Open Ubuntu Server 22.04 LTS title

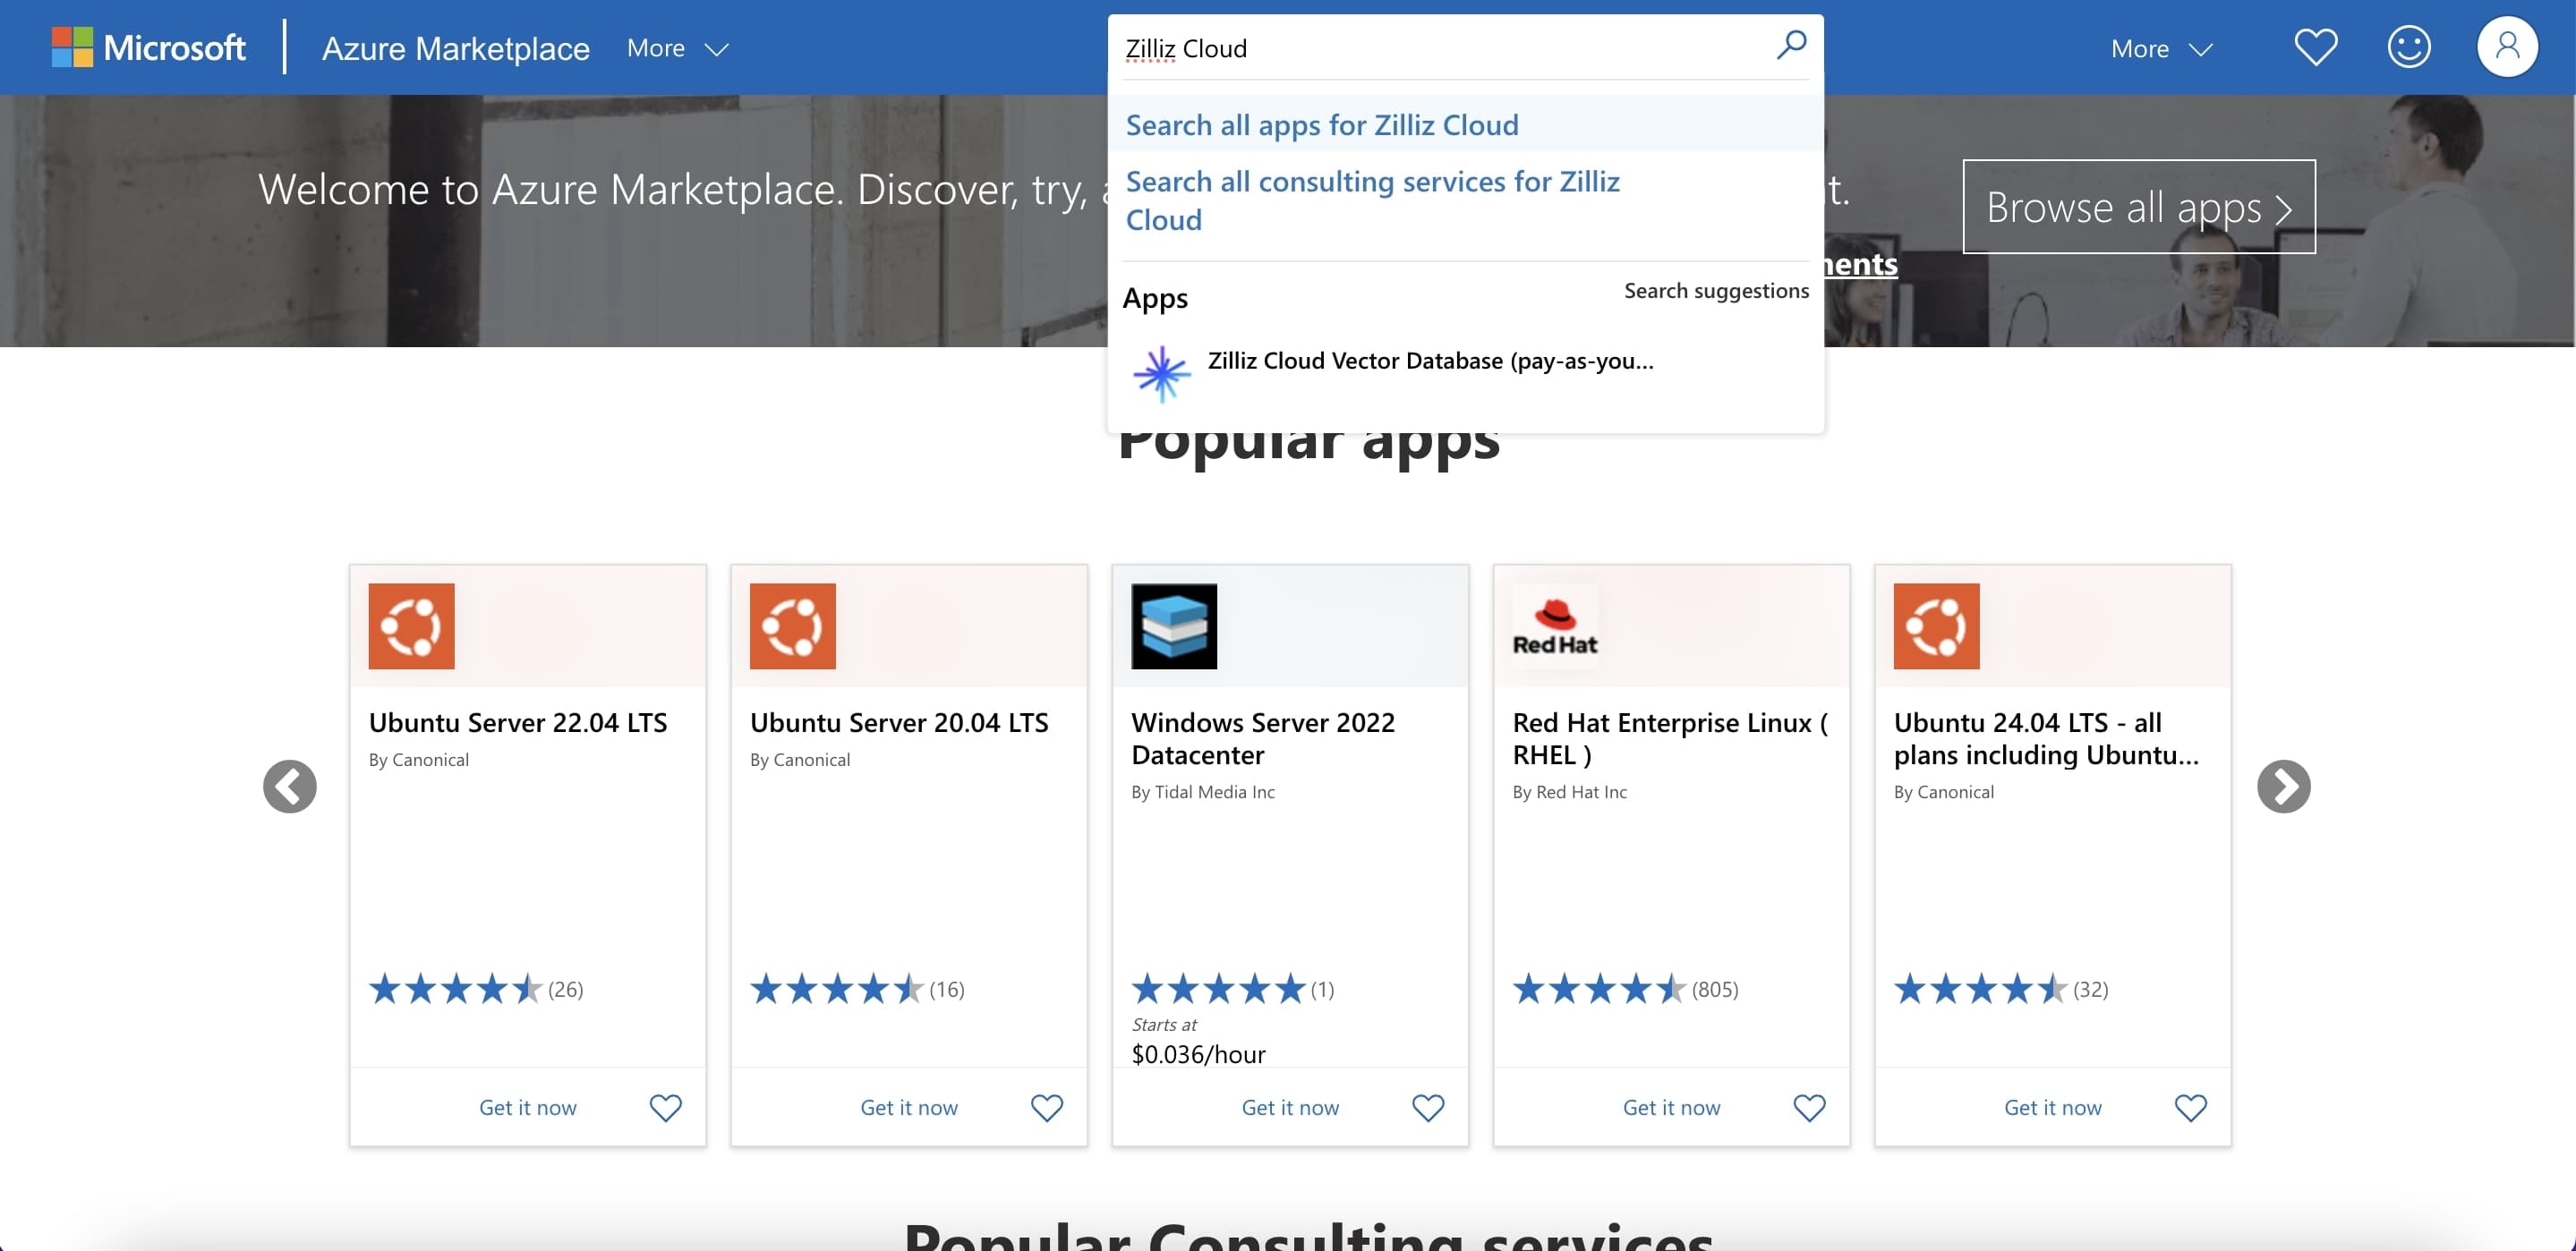518,722
